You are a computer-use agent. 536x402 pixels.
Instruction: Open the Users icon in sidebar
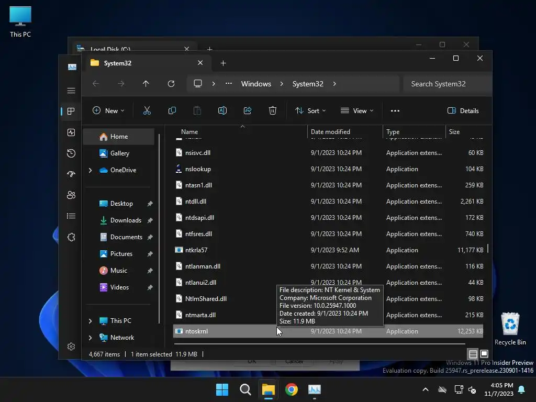(x=71, y=195)
